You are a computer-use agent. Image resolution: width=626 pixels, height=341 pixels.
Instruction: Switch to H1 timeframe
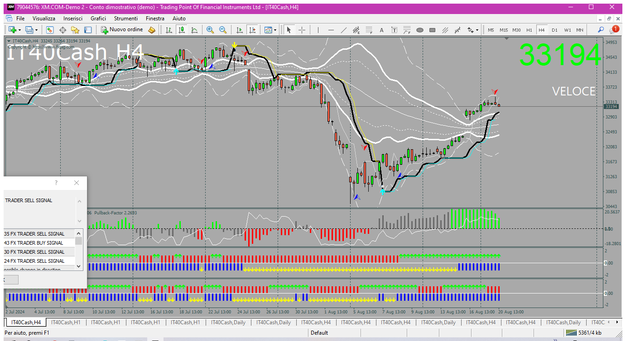(x=529, y=30)
